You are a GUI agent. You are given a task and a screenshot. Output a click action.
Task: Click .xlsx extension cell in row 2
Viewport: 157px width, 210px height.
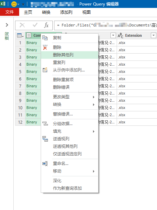coord(137,50)
